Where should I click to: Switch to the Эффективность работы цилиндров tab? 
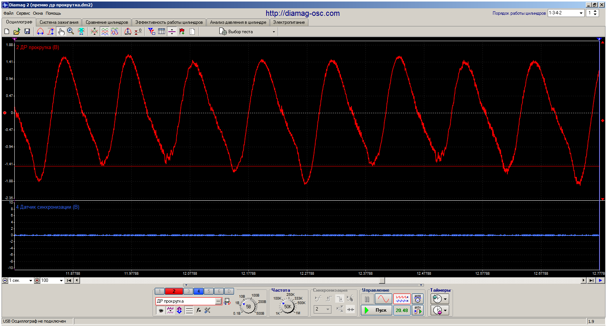(169, 22)
